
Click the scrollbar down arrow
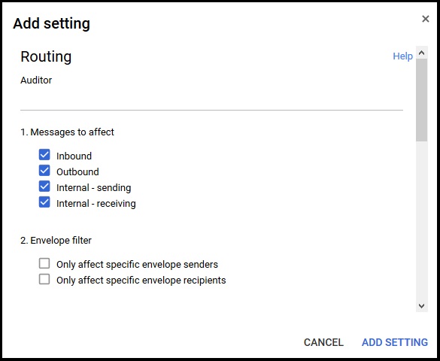point(421,306)
